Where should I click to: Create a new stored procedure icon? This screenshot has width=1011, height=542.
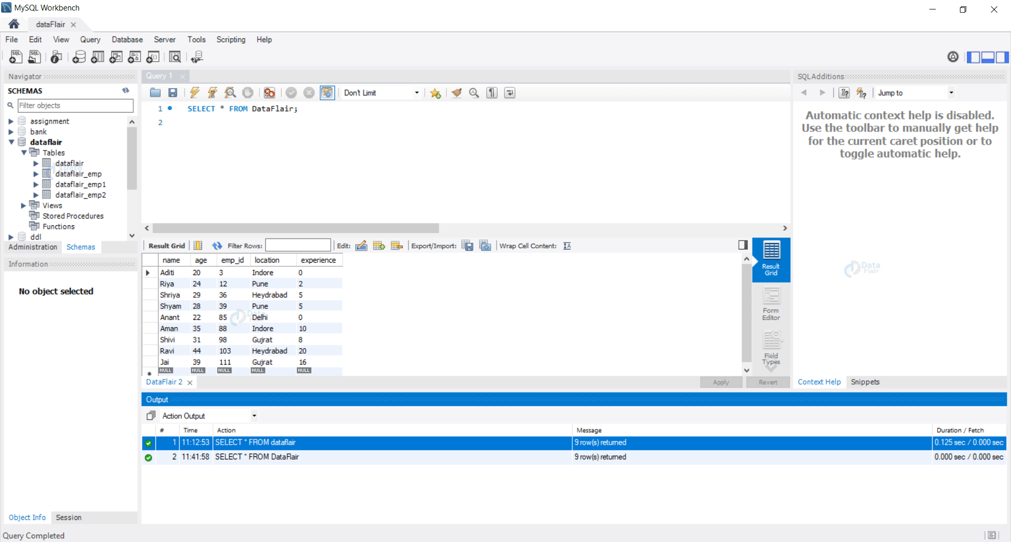tap(134, 57)
